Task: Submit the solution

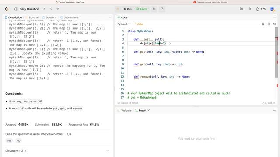Action: pos(141,9)
